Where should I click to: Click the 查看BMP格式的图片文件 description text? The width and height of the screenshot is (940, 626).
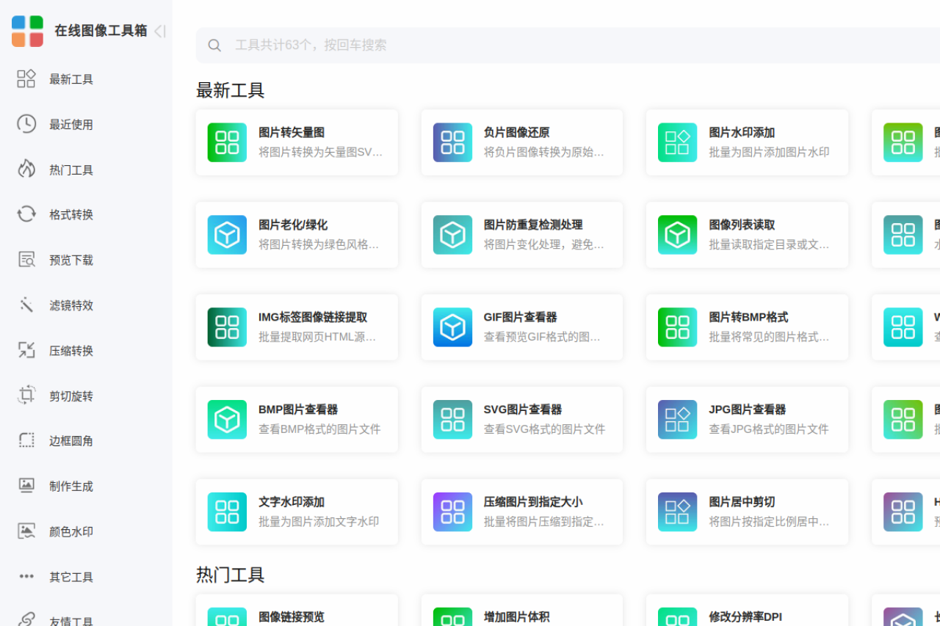319,429
